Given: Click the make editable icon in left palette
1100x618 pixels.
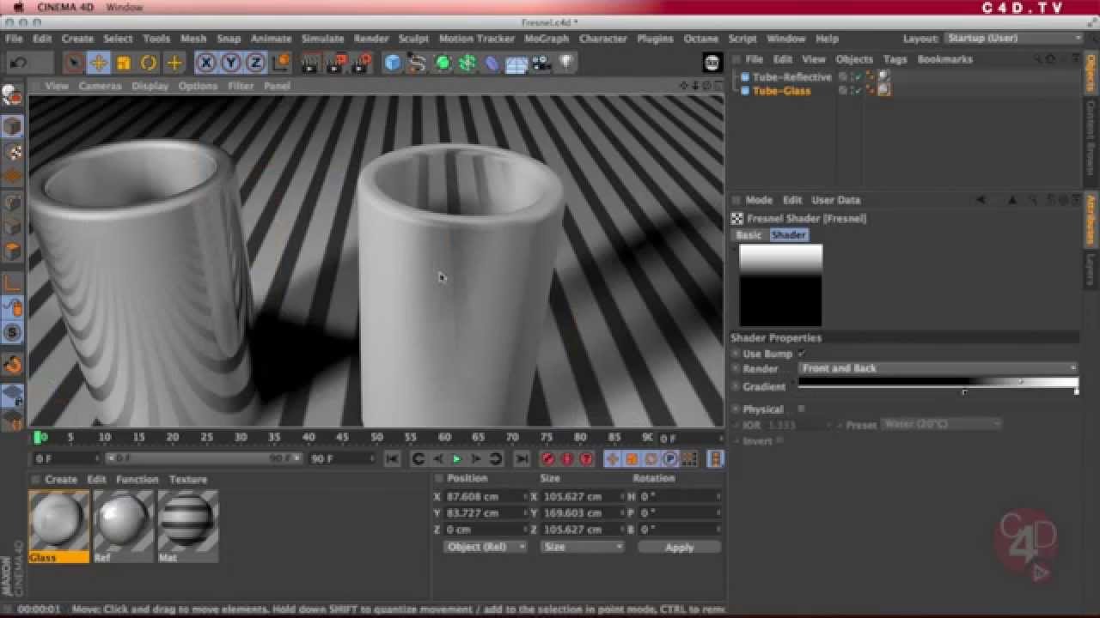Looking at the screenshot, I should coord(12,97).
